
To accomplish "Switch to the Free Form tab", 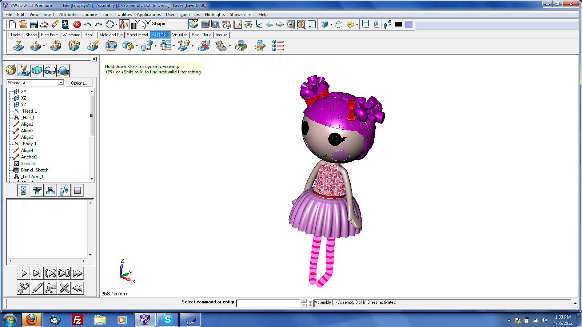I will (50, 35).
